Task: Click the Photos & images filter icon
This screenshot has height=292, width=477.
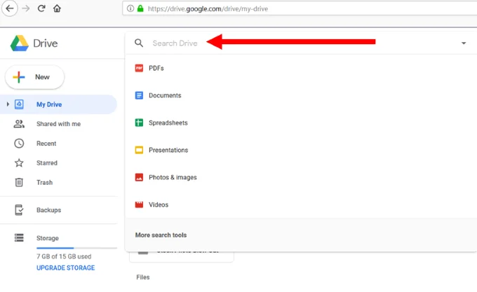Action: 139,177
